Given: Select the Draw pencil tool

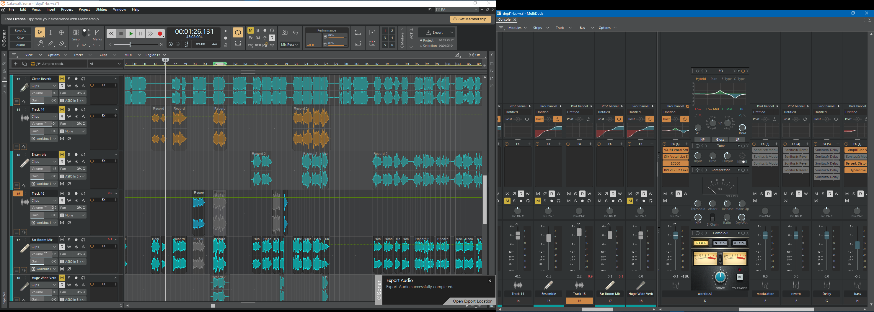Looking at the screenshot, I should point(51,43).
